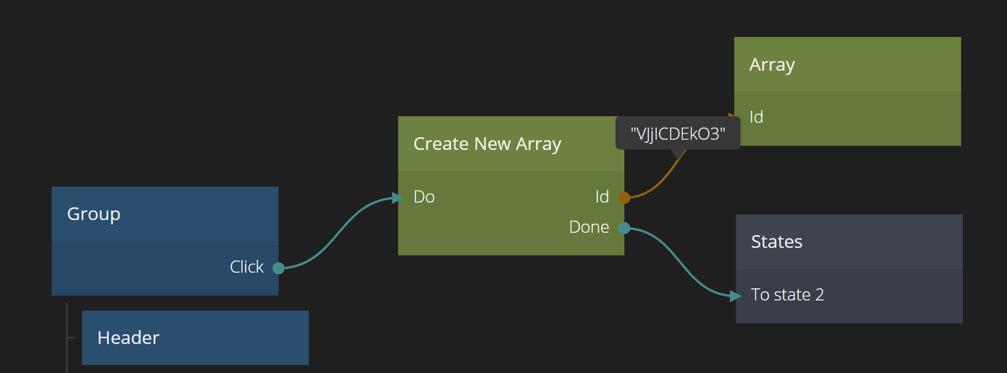The height and width of the screenshot is (373, 1007).
Task: Click the Done output label
Action: [x=588, y=227]
